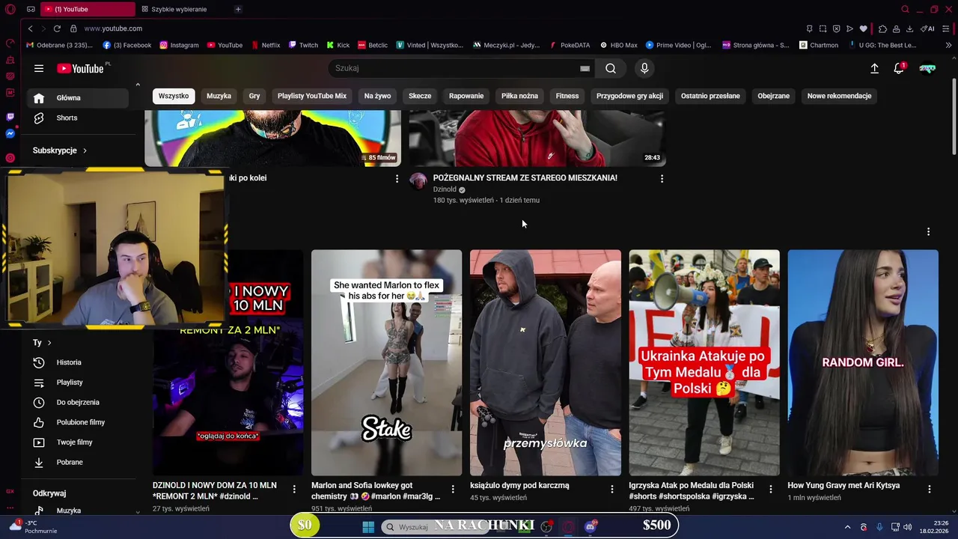Adjust volume via system tray speaker icon
Viewport: 958px width, 539px height.
coord(908,527)
